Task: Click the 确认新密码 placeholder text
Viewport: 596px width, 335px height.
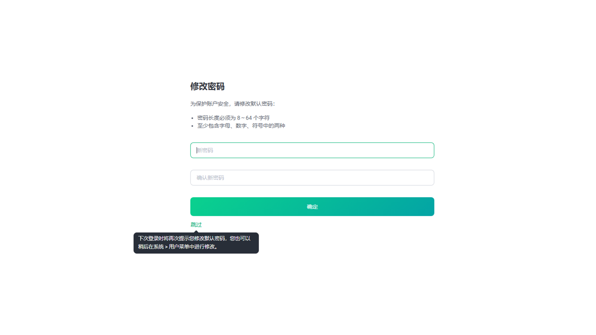Action: tap(210, 178)
